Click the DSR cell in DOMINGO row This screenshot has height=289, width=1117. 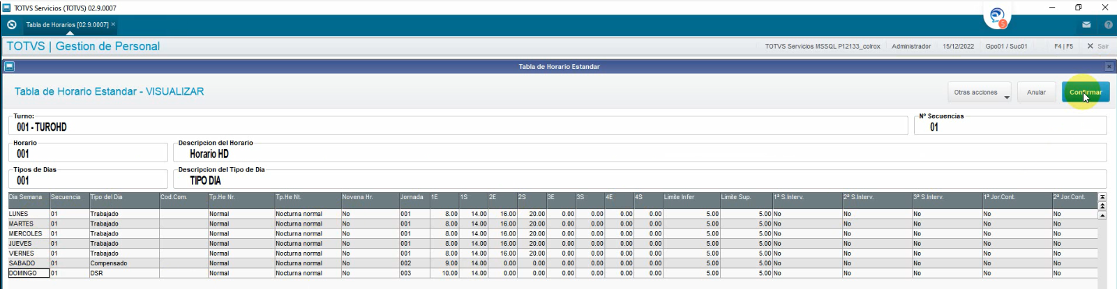124,273
